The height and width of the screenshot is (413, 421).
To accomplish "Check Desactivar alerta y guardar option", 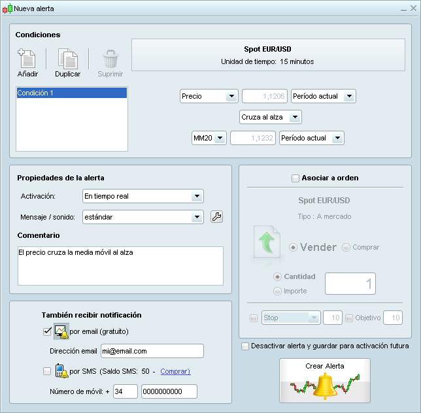I will click(x=245, y=346).
